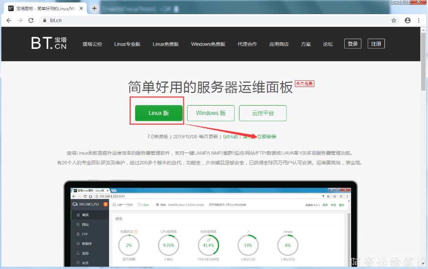The height and width of the screenshot is (269, 428).
Task: Open Chrome's three-dot menu
Action: [x=419, y=21]
